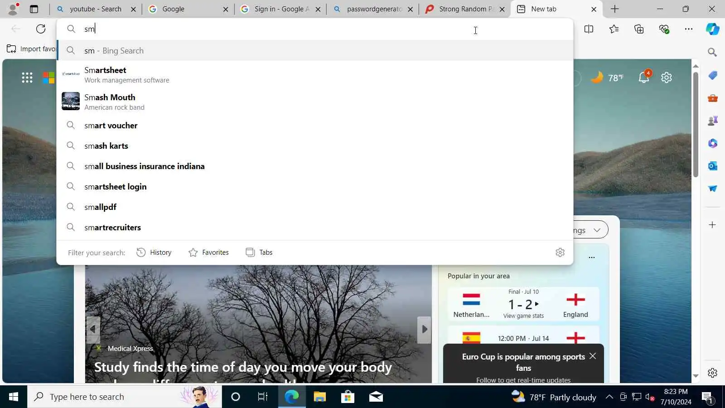
Task: Pick the 'smash karts' suggestion
Action: tap(315, 146)
